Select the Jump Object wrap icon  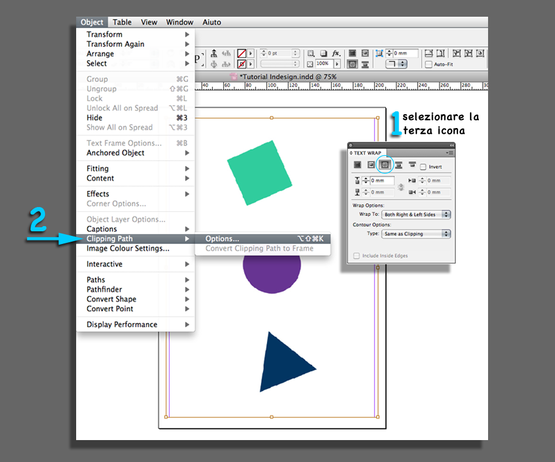[398, 164]
